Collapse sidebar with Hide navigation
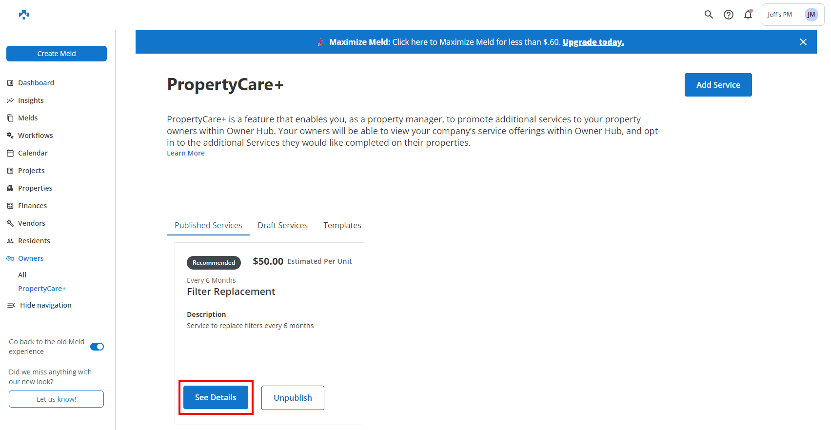Image resolution: width=831 pixels, height=430 pixels. (x=45, y=305)
